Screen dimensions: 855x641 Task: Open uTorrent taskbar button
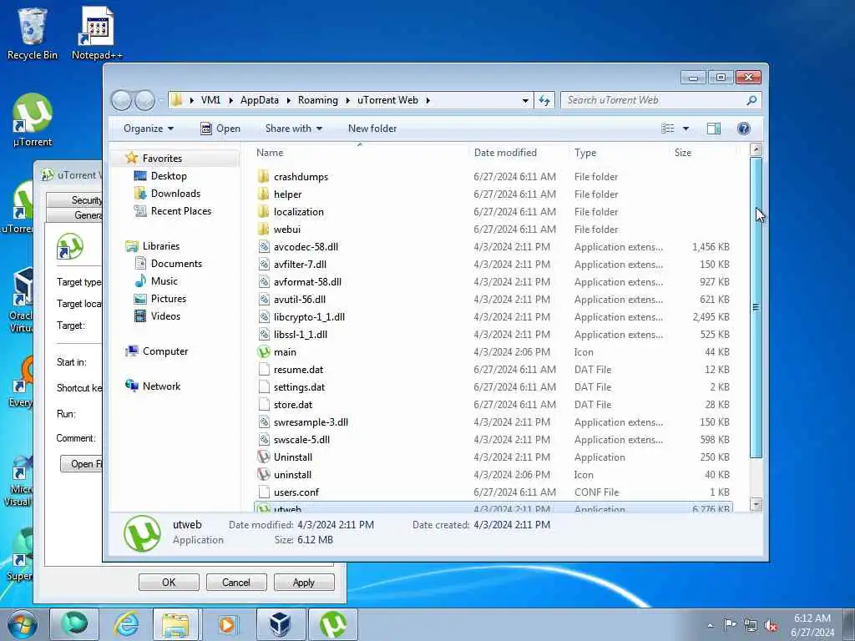pos(332,624)
